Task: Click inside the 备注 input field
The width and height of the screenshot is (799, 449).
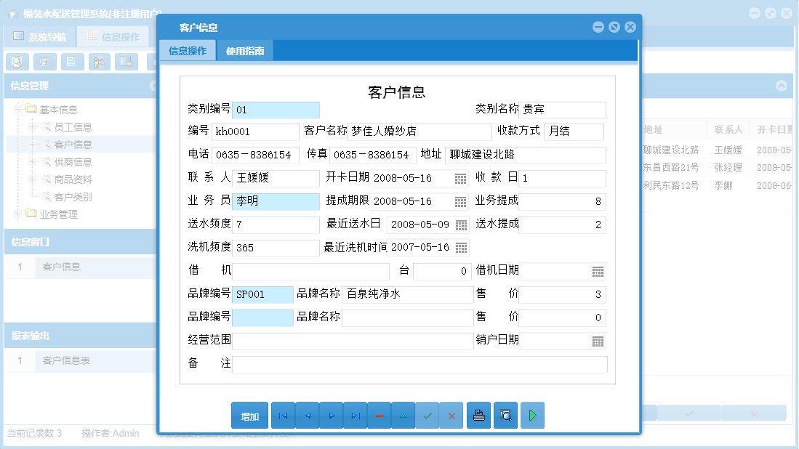Action: pyautogui.click(x=422, y=364)
